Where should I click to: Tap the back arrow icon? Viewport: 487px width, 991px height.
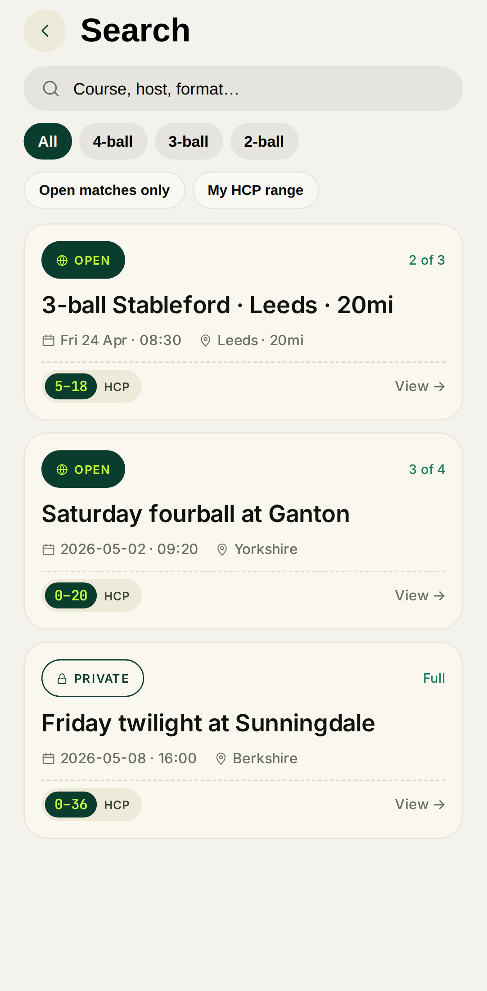[x=45, y=31]
